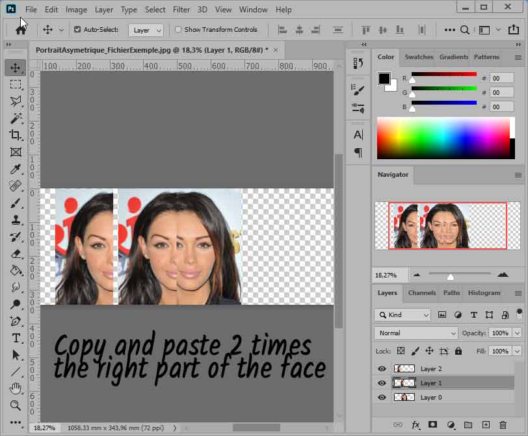The width and height of the screenshot is (528, 436).
Task: Open the search magnifier in options bar
Action: click(x=465, y=30)
